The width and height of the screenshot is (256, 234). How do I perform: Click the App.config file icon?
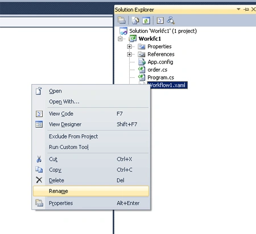142,62
